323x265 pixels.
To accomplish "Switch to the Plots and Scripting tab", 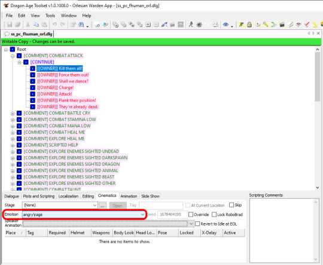I will pos(39,196).
